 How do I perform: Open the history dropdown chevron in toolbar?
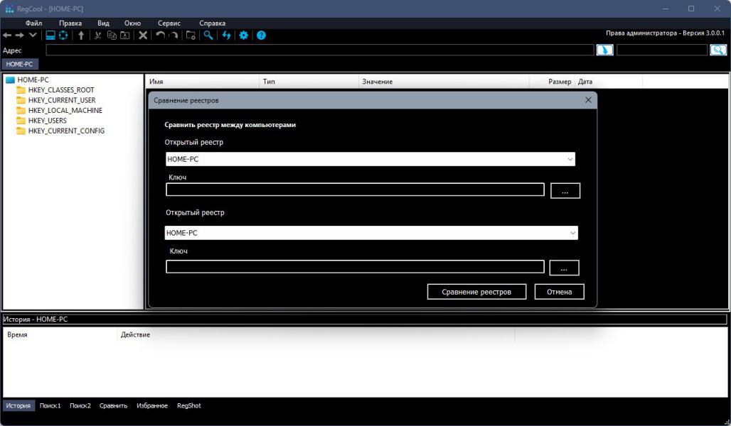click(33, 35)
